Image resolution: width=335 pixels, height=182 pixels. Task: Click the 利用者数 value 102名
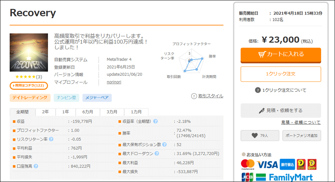278,20
